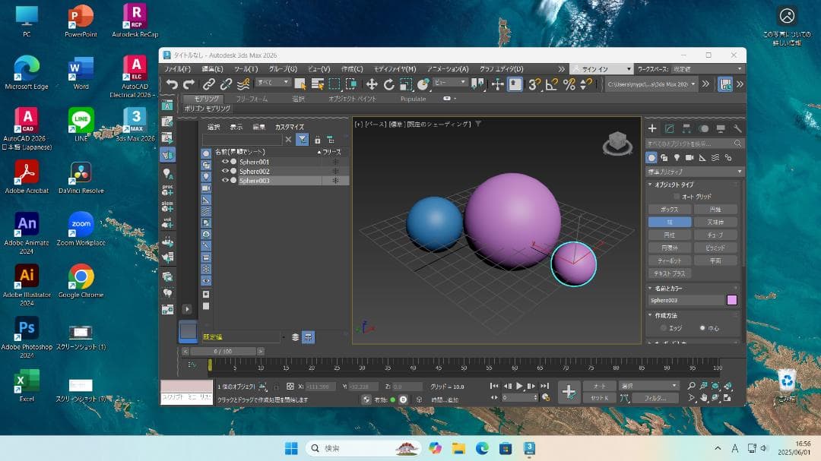Open the 標準プリミティブ dropdown
Screen dimensions: 821x461
pyautogui.click(x=692, y=171)
